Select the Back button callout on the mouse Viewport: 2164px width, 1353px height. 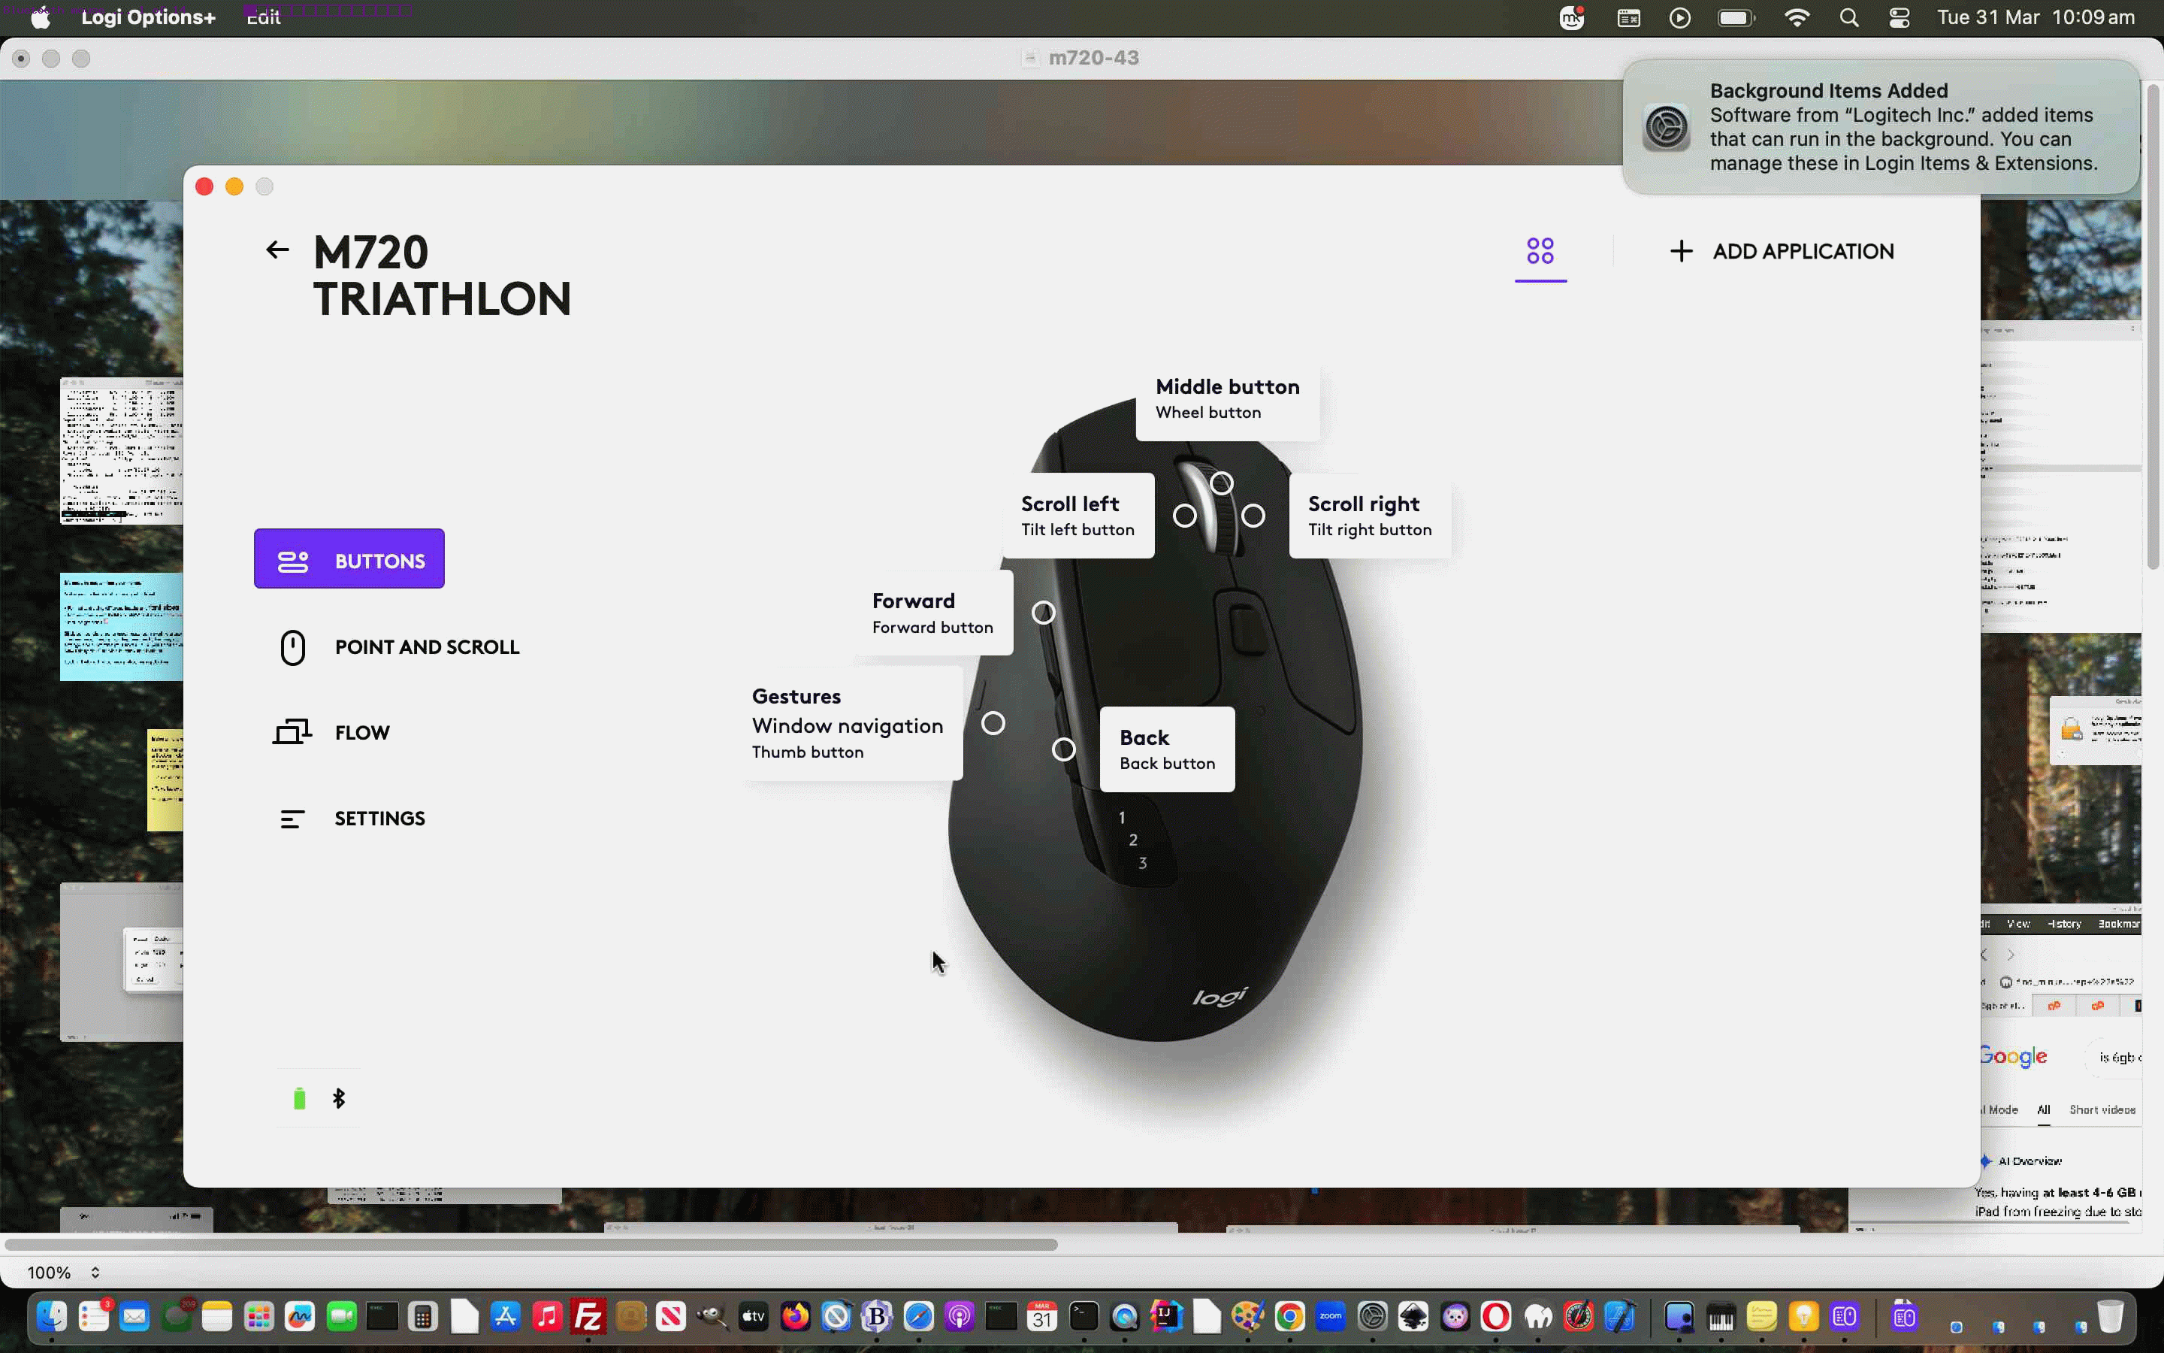tap(1166, 749)
